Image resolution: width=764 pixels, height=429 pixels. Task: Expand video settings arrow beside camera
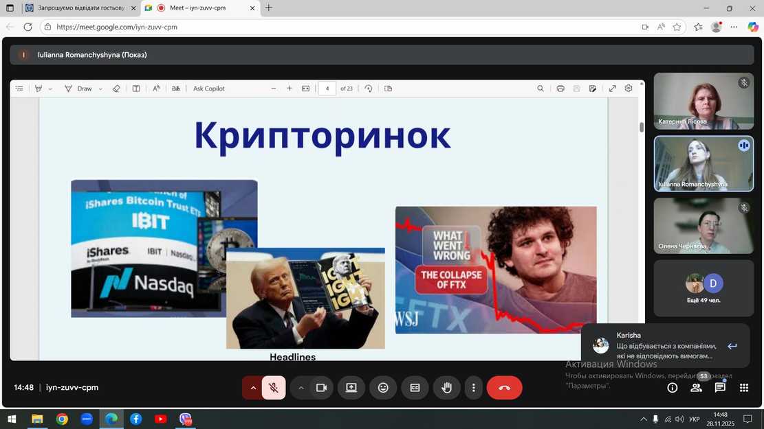301,388
